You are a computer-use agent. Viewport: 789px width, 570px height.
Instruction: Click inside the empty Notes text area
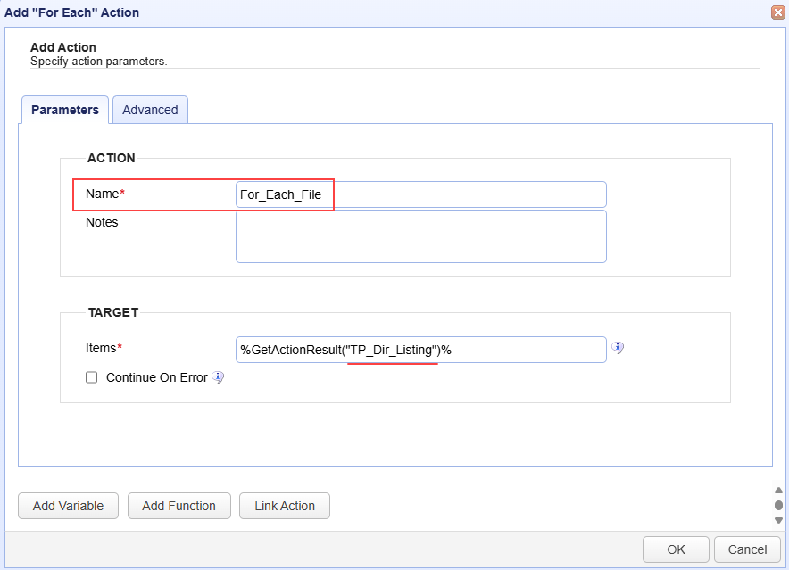pyautogui.click(x=420, y=236)
